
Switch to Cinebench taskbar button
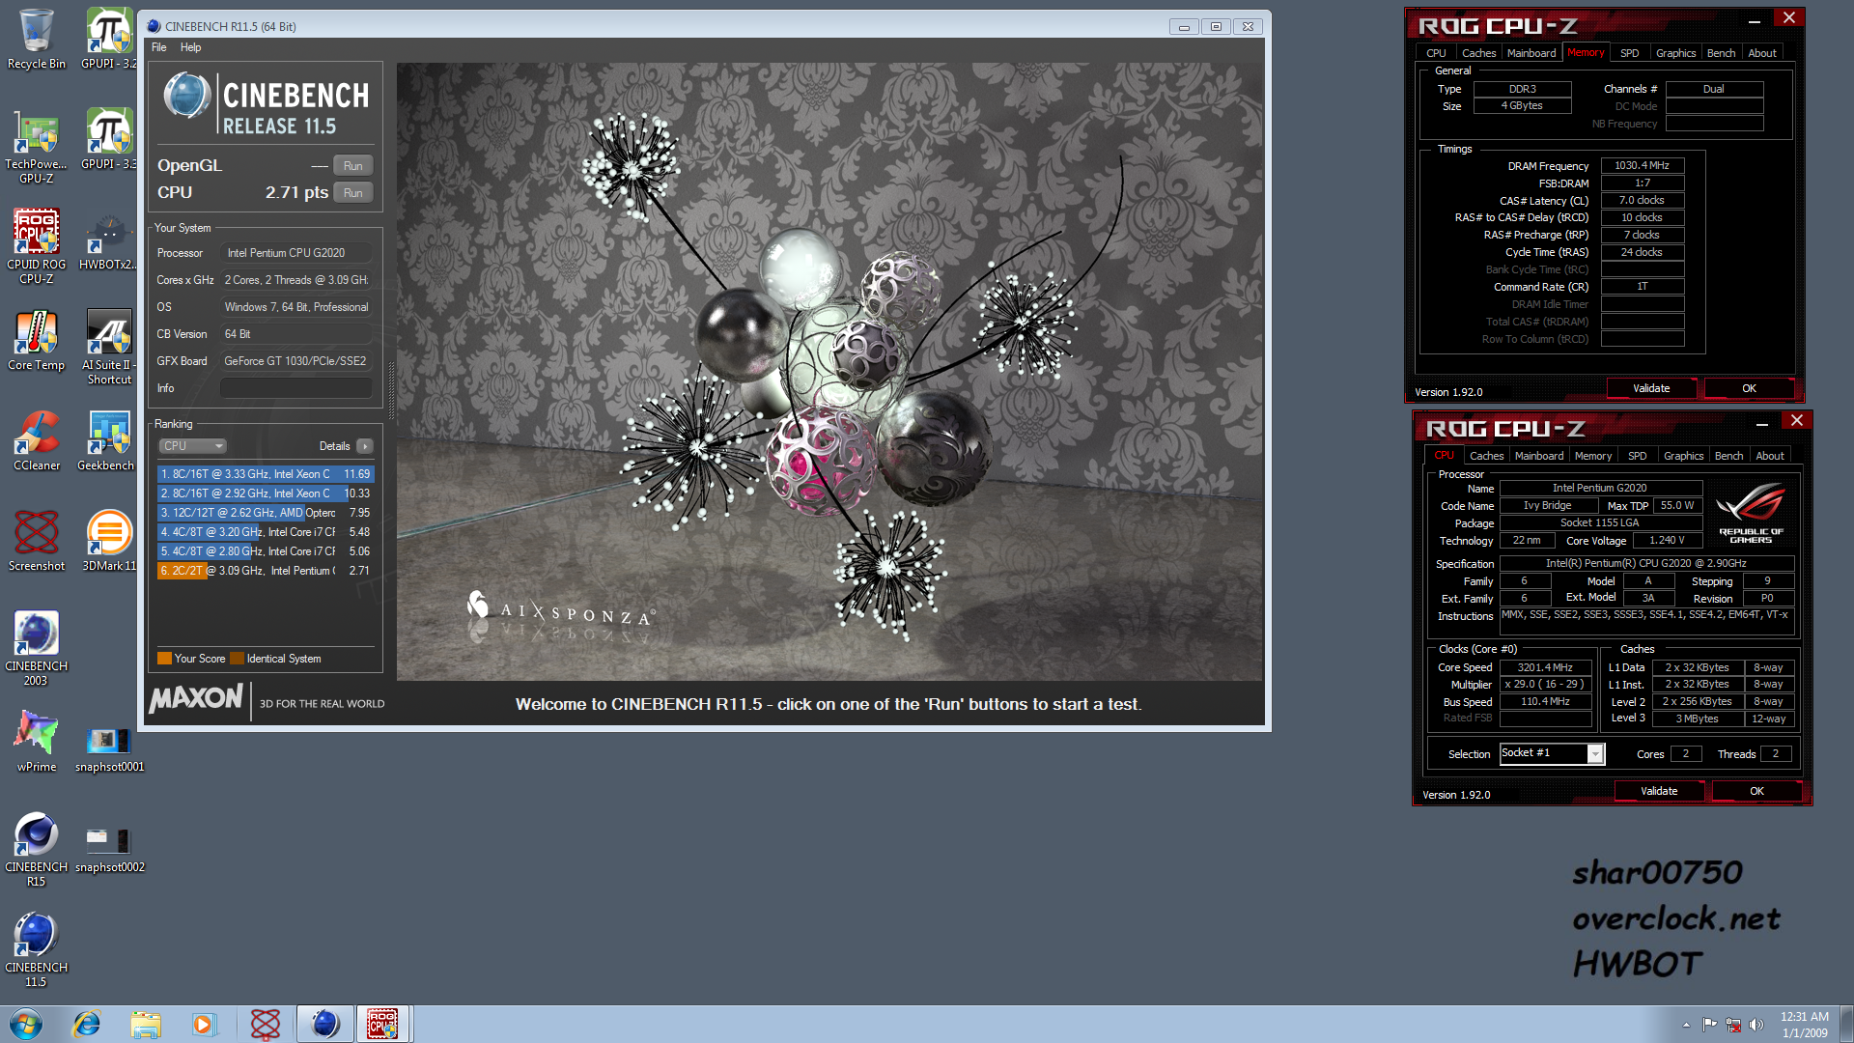point(324,1024)
